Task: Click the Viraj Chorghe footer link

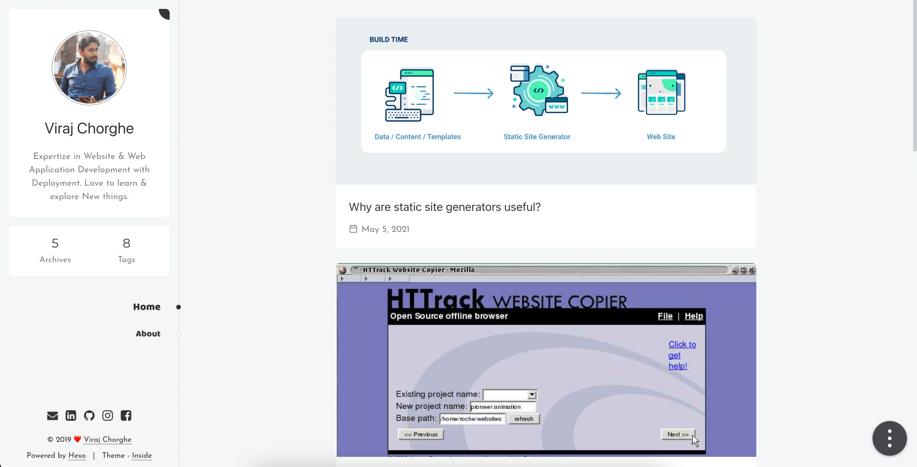Action: (107, 439)
